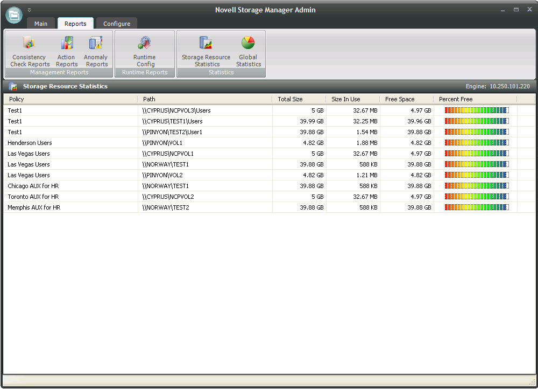Open Storage Resource Statistics
This screenshot has height=389, width=538.
[206, 51]
